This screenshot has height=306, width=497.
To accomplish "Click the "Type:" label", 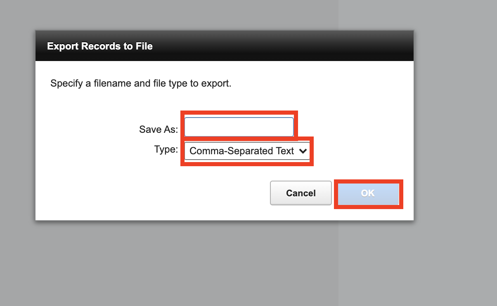I will click(166, 149).
